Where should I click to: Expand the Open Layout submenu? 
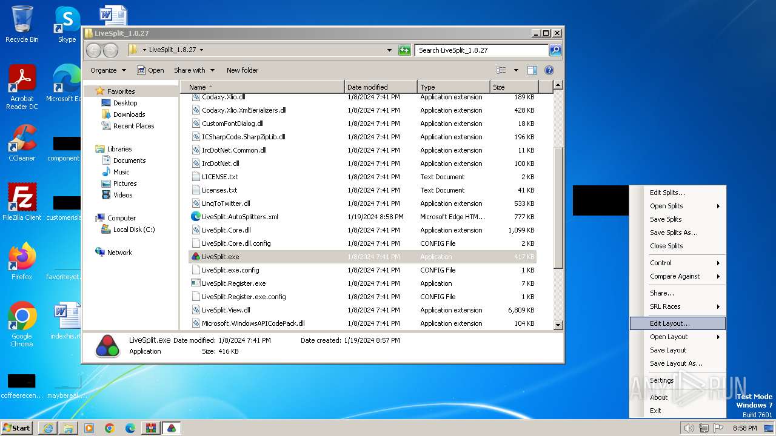point(678,337)
